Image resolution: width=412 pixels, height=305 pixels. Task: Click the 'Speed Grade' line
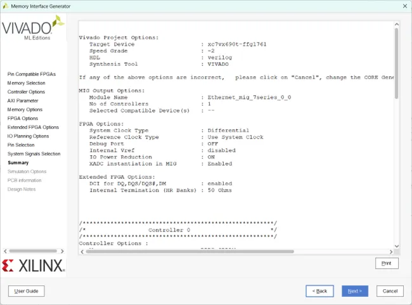152,51
